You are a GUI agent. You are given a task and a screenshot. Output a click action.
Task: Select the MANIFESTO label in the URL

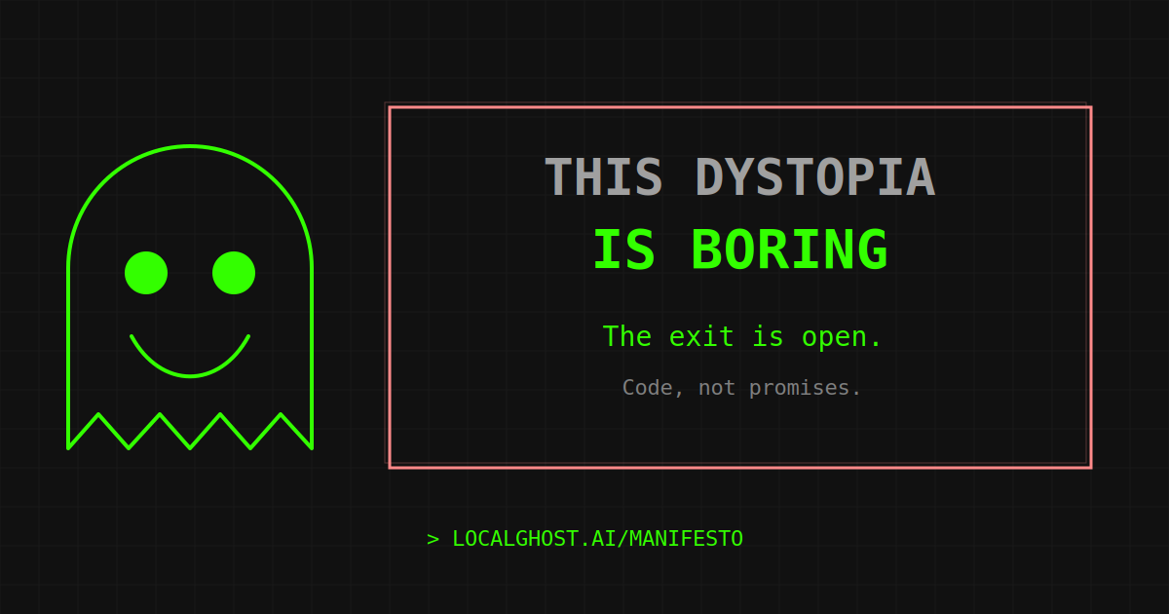[685, 537]
